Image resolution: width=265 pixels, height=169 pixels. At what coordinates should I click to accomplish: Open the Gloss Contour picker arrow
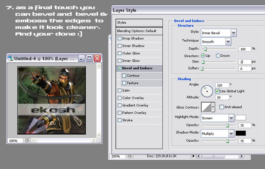213,107
